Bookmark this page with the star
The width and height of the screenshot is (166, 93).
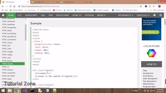pyautogui.click(x=141, y=6)
